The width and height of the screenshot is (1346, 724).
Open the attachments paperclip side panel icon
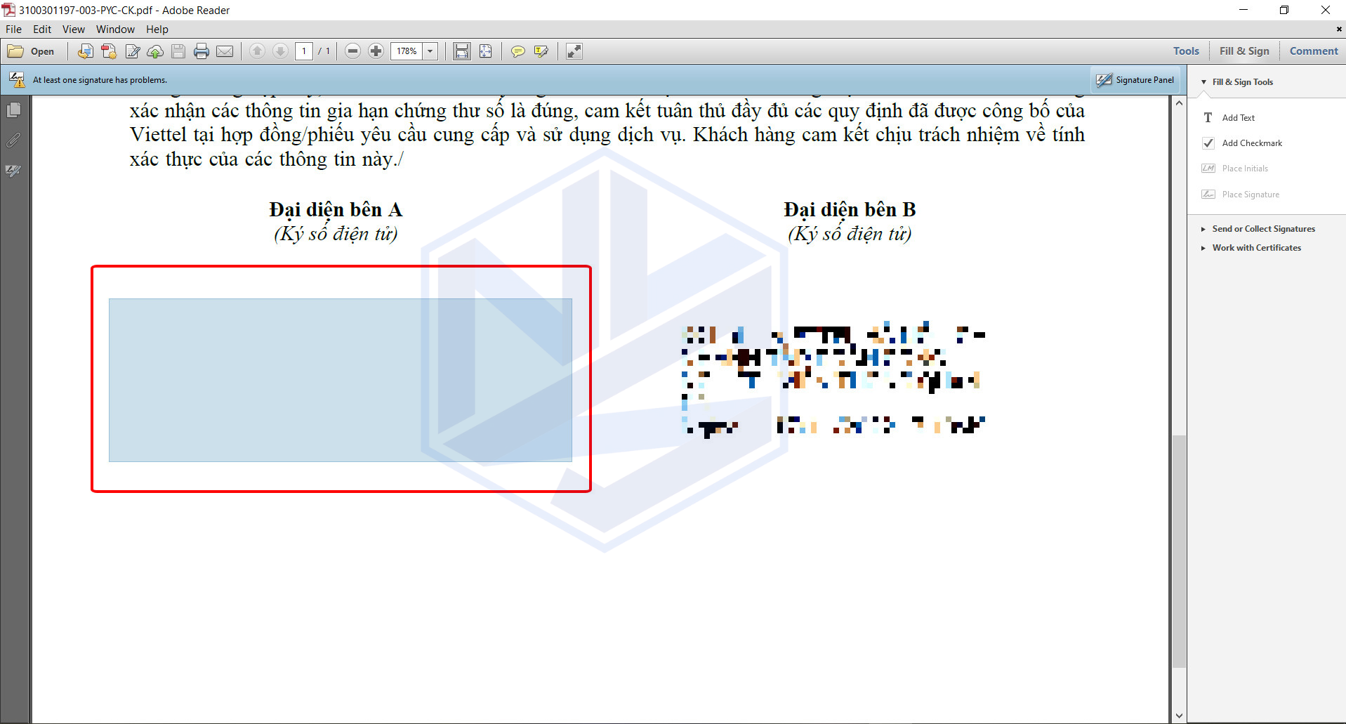[13, 140]
